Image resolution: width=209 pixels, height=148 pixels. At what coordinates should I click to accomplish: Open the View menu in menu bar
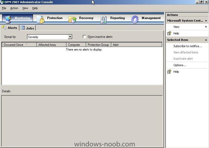[x=25, y=8]
